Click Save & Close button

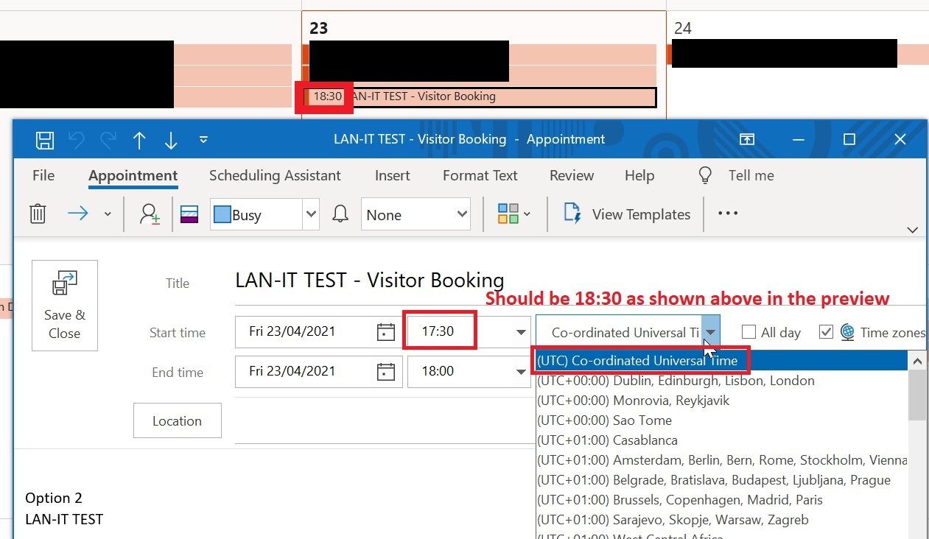point(65,305)
